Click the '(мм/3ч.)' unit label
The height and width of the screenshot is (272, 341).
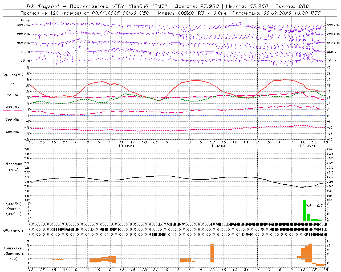tap(14, 204)
